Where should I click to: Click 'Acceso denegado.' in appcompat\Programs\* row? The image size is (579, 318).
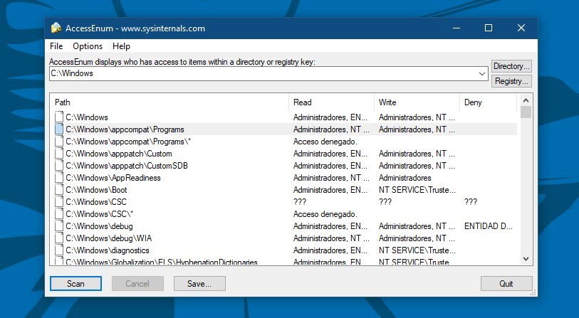coord(325,142)
